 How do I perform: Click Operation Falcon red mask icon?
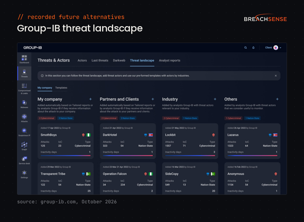145,174
